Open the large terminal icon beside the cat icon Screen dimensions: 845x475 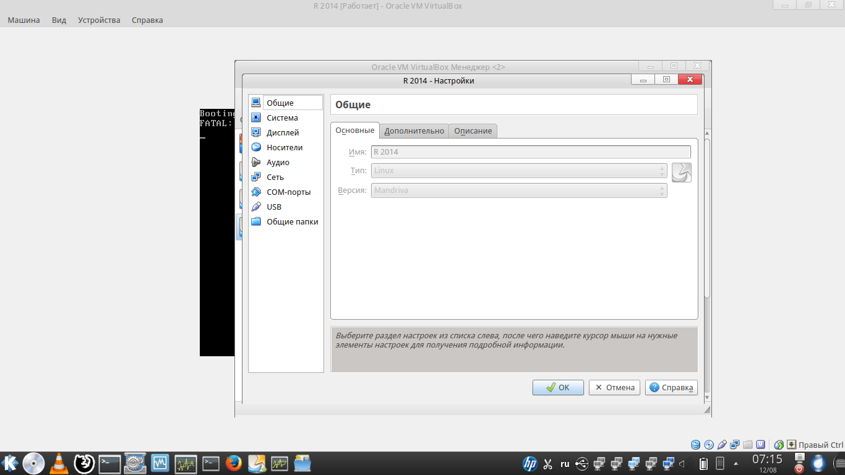109,463
